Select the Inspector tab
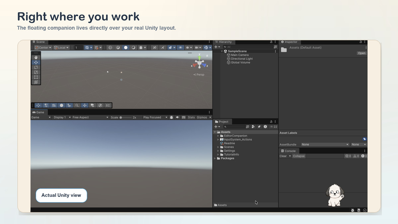 coord(289,42)
